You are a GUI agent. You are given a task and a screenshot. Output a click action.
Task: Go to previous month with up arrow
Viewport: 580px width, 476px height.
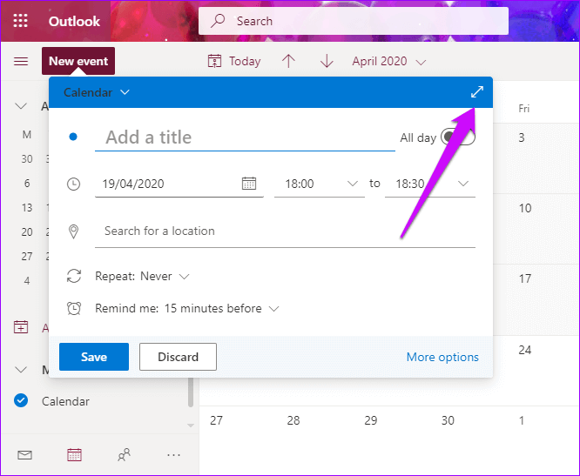(288, 61)
